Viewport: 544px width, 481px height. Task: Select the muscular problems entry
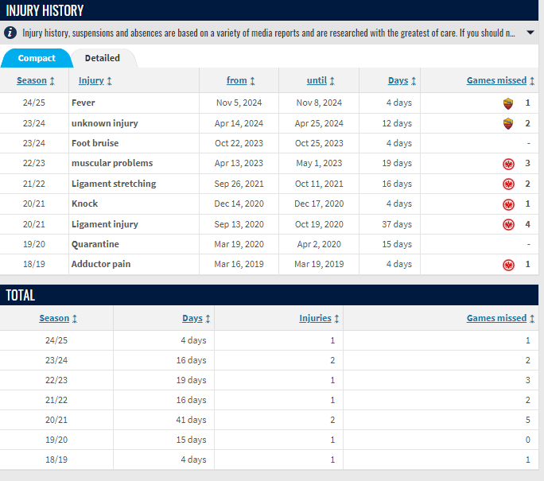[x=111, y=163]
